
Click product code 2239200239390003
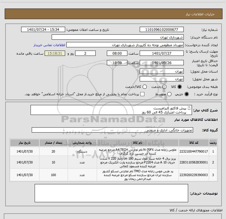point(194,175)
